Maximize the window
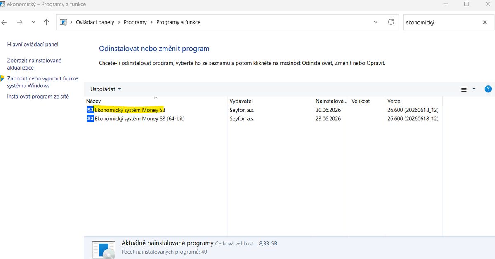Screen dimensions: 495x259 (467, 4)
